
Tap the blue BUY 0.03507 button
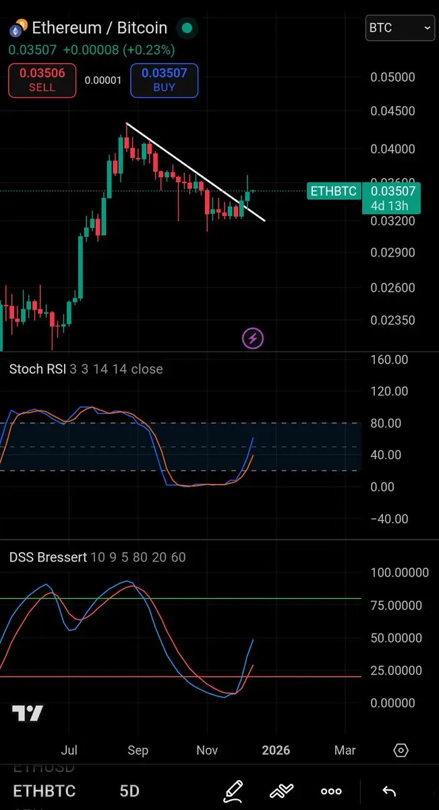click(164, 80)
